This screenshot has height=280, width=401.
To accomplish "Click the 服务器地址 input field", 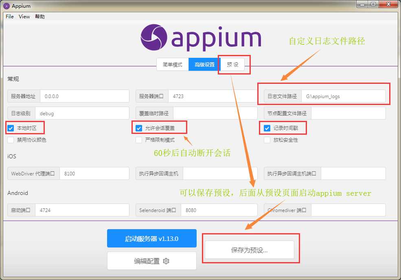I will pyautogui.click(x=84, y=96).
